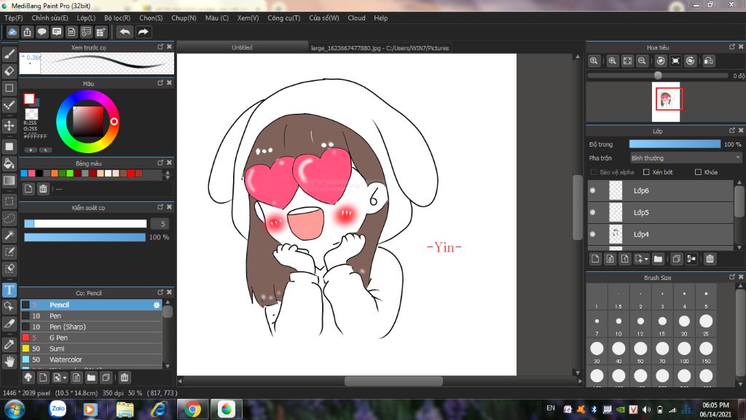Rotate canvas right in navigator panel
This screenshot has width=746, height=420.
691,61
